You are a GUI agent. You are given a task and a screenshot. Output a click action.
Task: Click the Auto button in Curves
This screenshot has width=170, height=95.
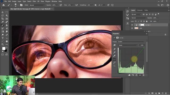pos(142,45)
